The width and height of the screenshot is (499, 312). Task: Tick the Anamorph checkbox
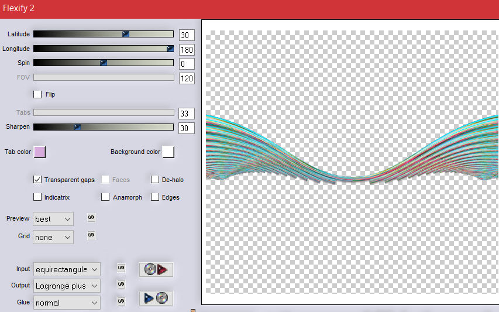coord(105,197)
